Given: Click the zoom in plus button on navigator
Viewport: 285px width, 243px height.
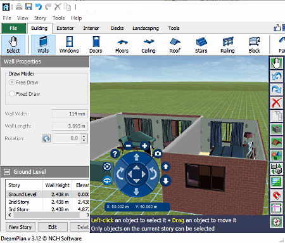Looking at the screenshot, I should point(144,146).
